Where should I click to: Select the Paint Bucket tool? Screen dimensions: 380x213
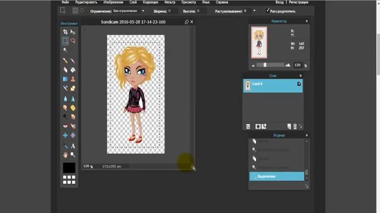(73, 70)
